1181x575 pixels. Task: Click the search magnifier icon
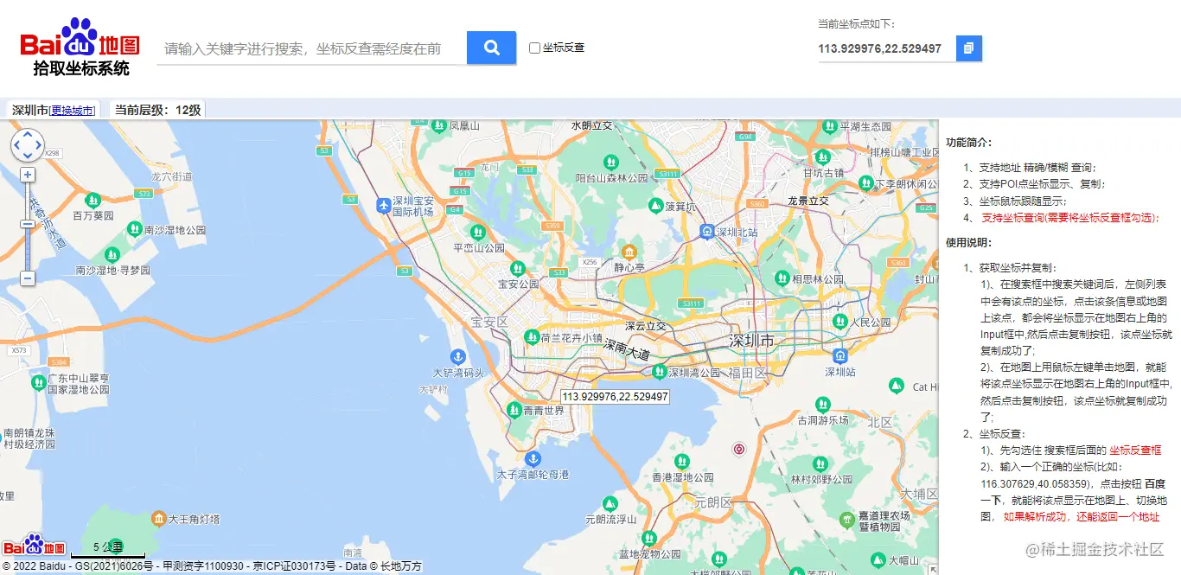pyautogui.click(x=490, y=48)
